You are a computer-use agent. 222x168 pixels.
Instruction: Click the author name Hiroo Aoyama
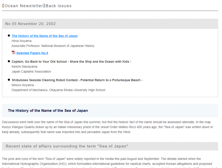click(x=21, y=41)
